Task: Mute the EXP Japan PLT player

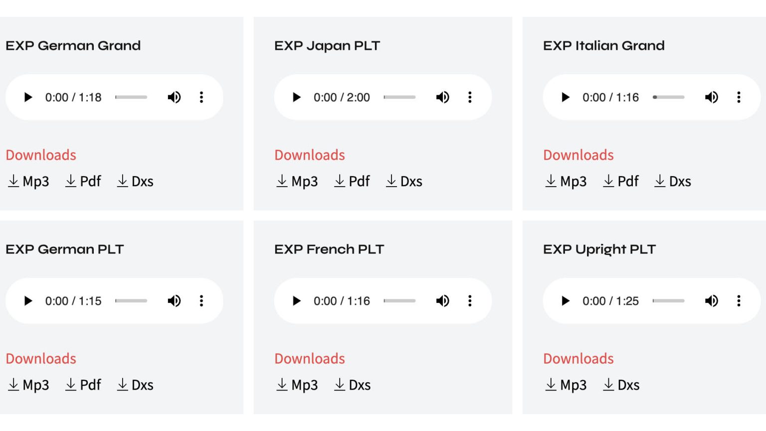Action: click(x=442, y=97)
